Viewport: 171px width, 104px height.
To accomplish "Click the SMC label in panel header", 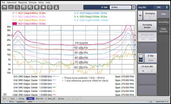I will [159, 7].
